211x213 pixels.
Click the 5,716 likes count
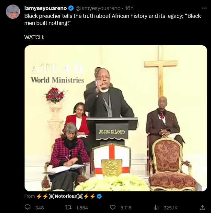[126, 208]
